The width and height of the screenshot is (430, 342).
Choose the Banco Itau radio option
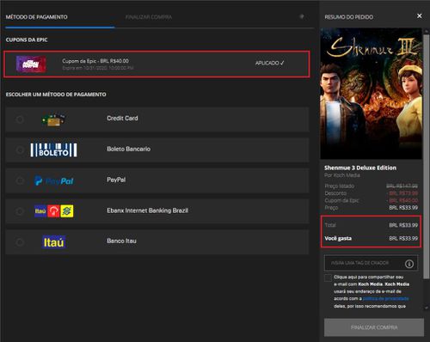click(x=20, y=242)
